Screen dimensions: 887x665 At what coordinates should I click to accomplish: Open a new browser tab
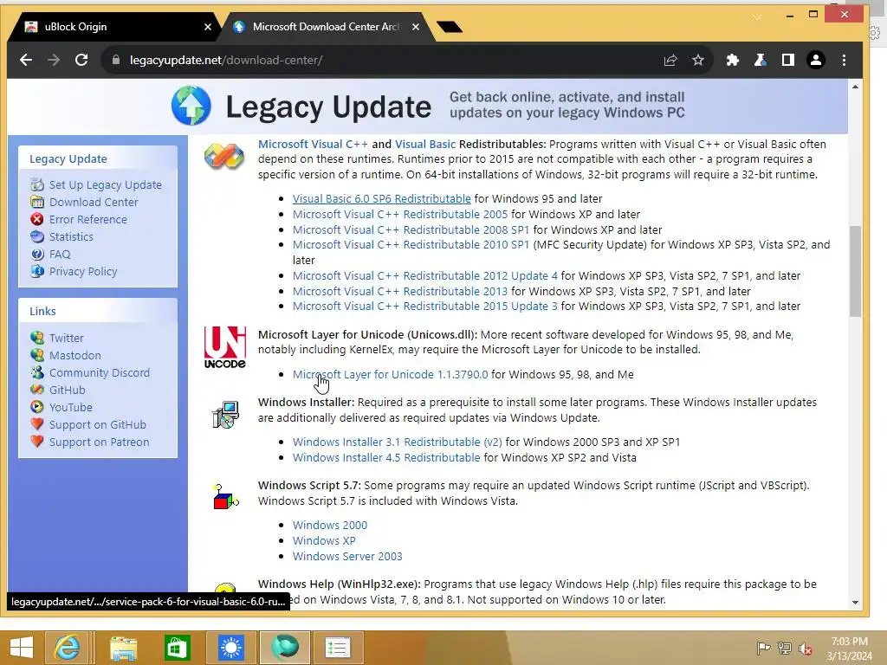tap(450, 27)
